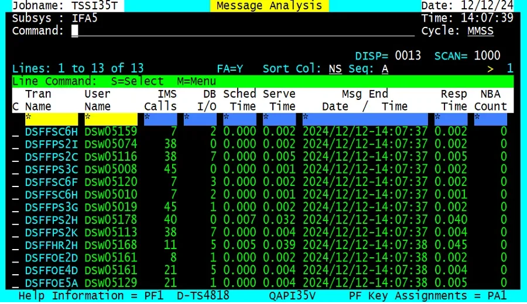
Task: Click the yellow Tran Name filter field
Action: click(x=51, y=119)
